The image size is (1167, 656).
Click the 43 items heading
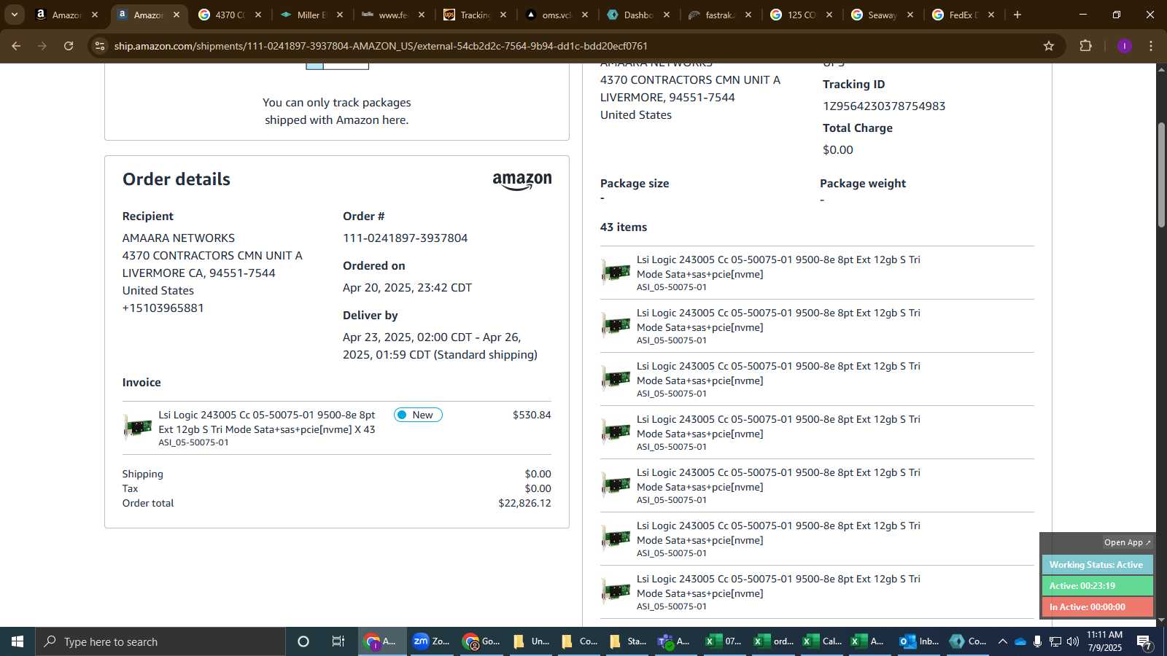click(x=624, y=227)
